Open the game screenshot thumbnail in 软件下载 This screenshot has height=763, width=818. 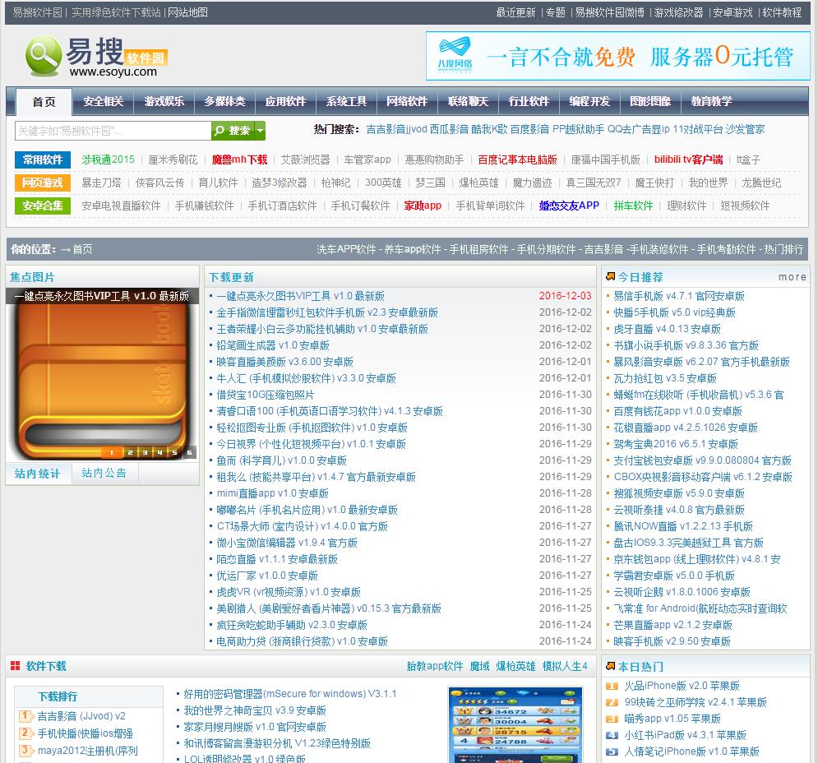point(515,725)
